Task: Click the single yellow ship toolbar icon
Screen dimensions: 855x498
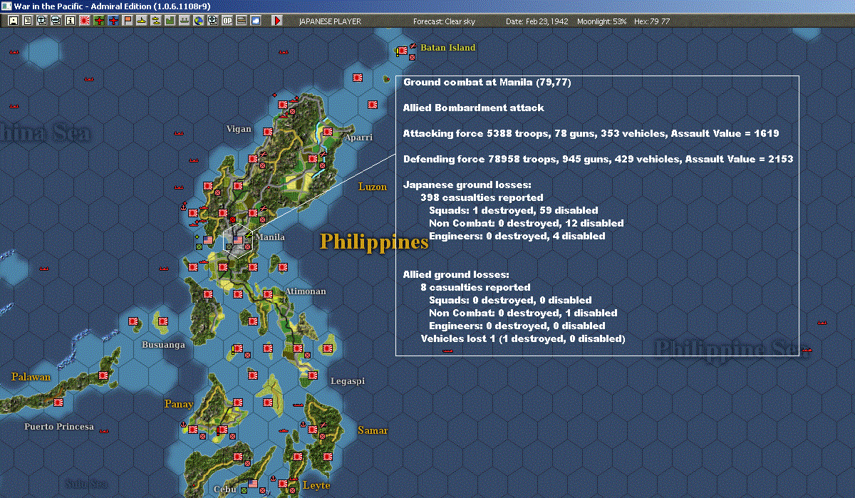Action: (141, 21)
